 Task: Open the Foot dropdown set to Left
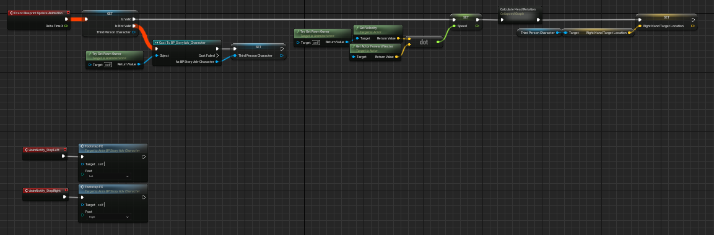click(108, 176)
